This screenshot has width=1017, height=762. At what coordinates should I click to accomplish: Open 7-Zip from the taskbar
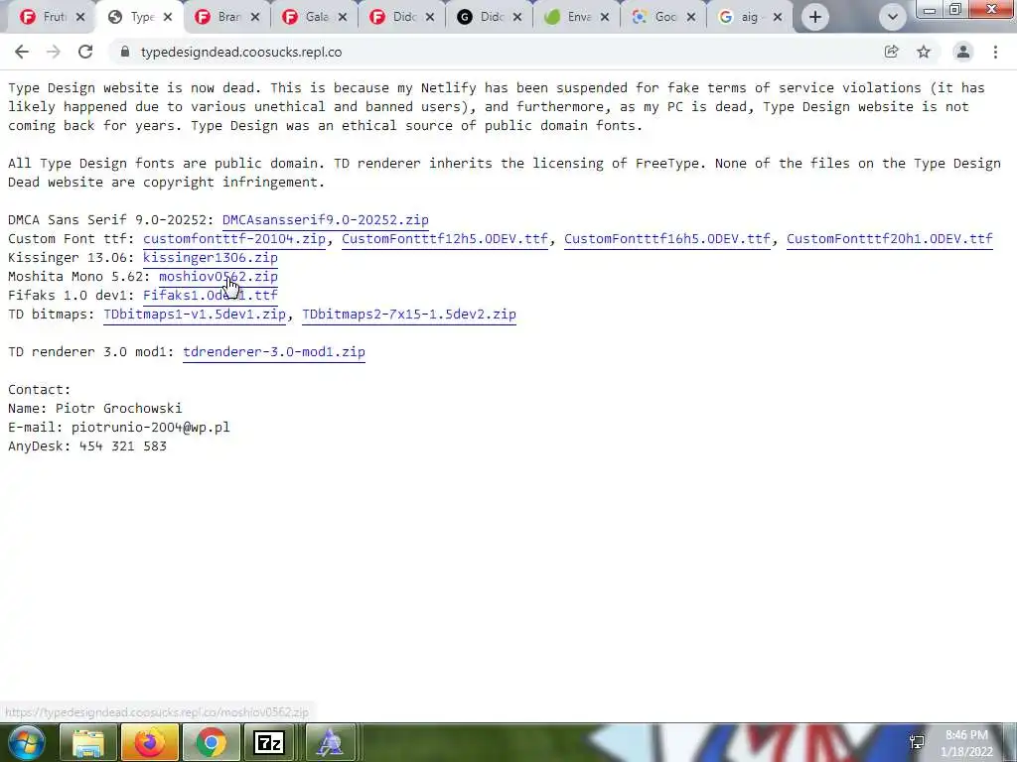tap(268, 742)
